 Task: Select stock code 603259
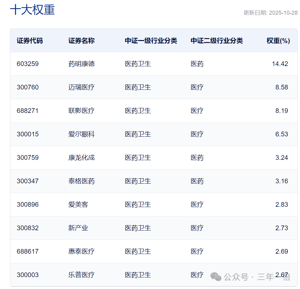[x=27, y=63]
